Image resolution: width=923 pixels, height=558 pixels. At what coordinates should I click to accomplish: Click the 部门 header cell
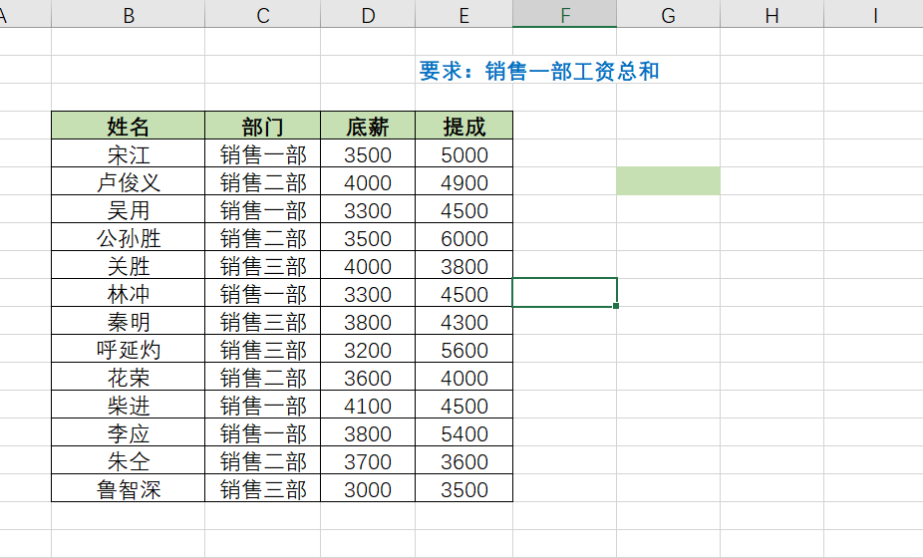pyautogui.click(x=262, y=126)
